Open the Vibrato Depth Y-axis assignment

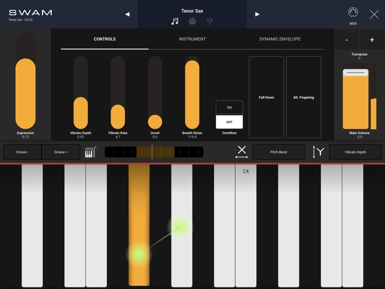click(355, 152)
